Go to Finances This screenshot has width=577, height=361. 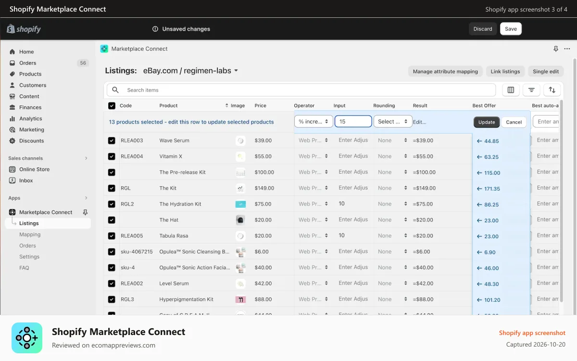[30, 107]
